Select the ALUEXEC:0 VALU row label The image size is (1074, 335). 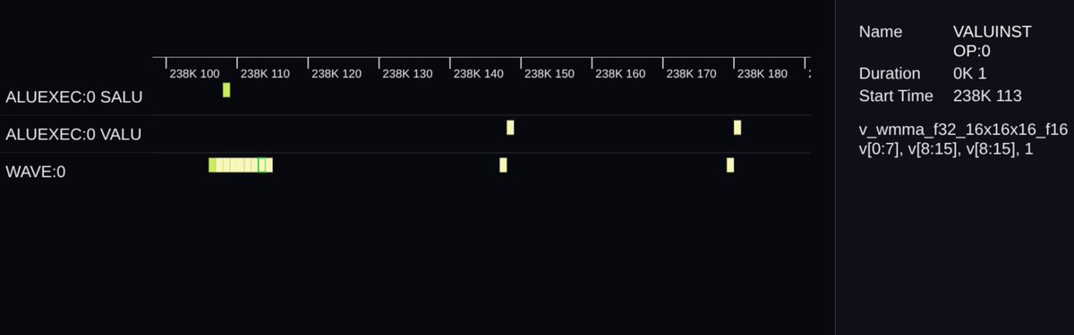(x=73, y=134)
